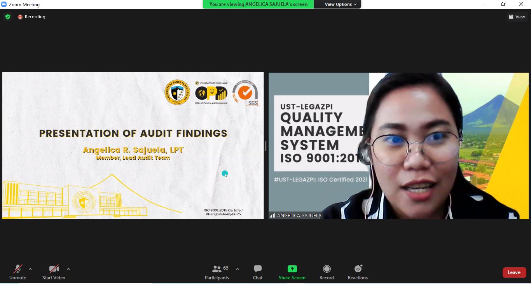Open the Reactions menu
This screenshot has height=284, width=531.
tap(358, 272)
